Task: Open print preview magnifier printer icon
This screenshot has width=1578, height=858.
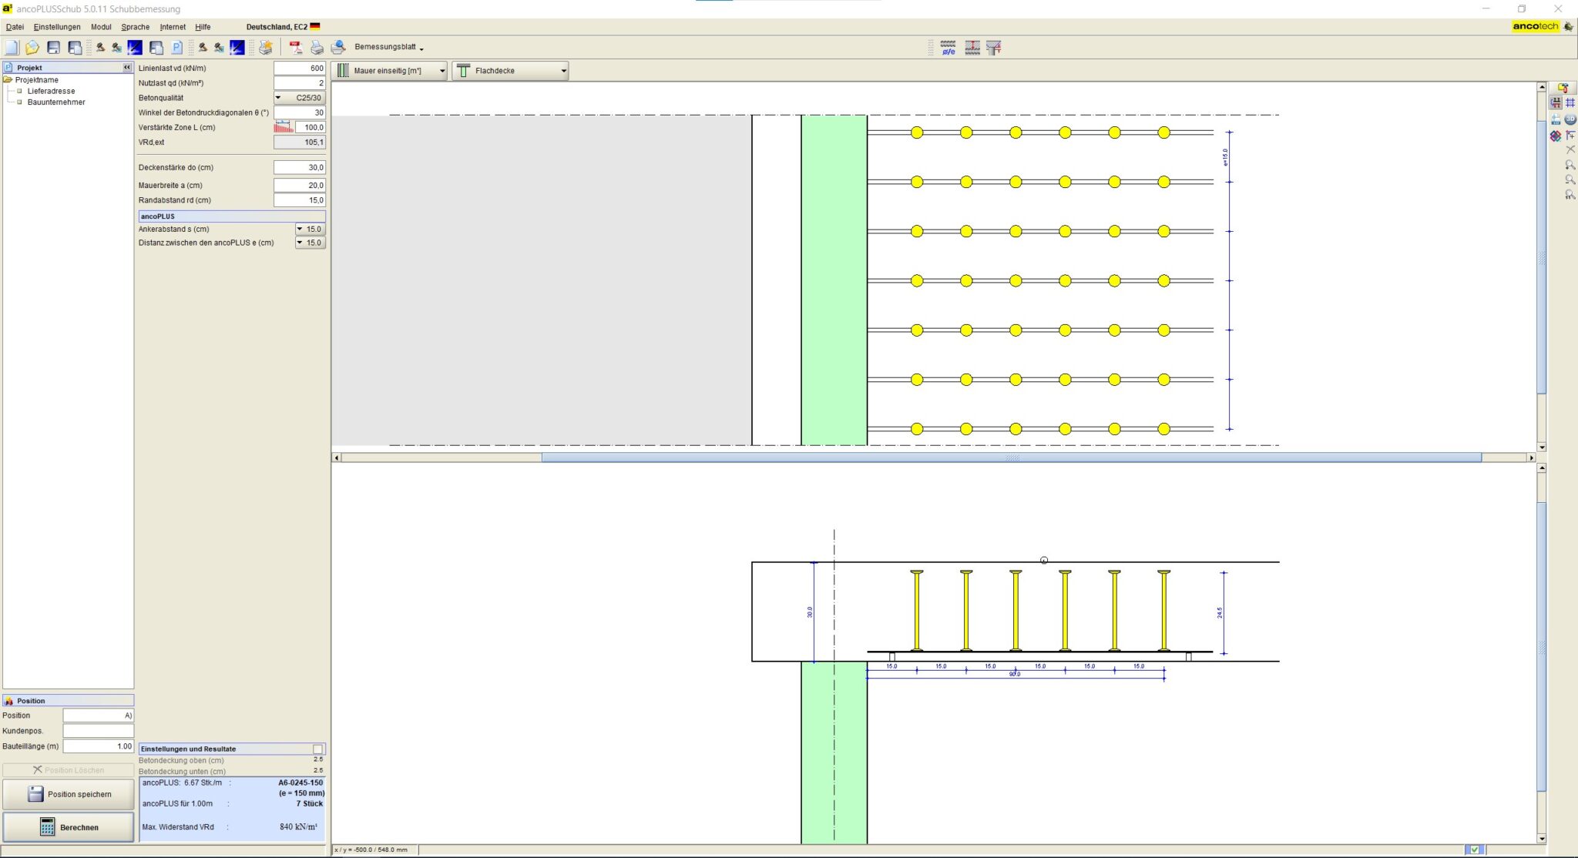Action: 338,48
